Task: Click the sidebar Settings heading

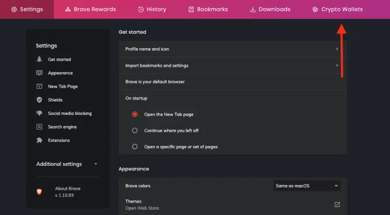Action: pos(46,46)
